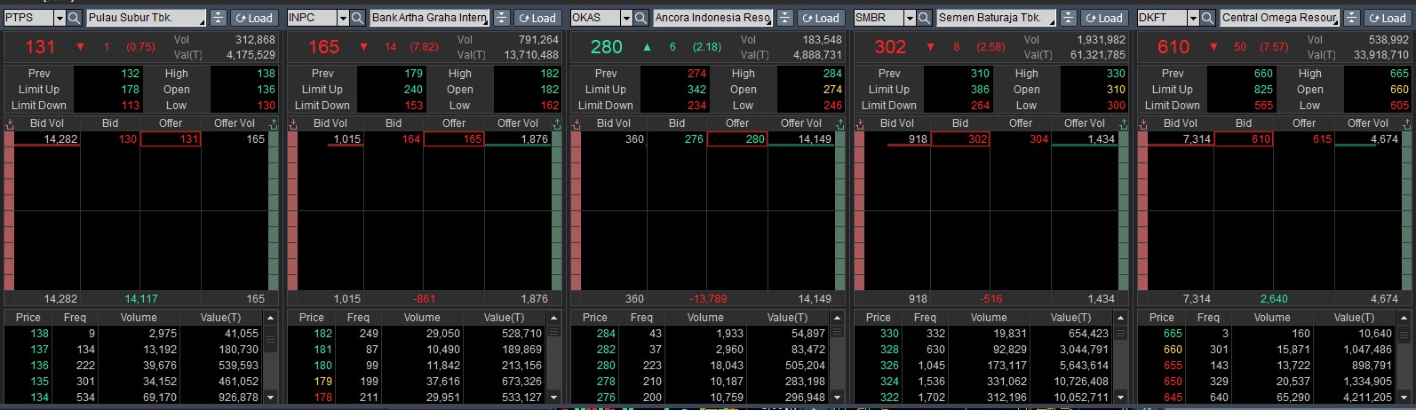Select INPC offer price 165 in order book
Screen dimensions: 1416x410
click(x=454, y=139)
